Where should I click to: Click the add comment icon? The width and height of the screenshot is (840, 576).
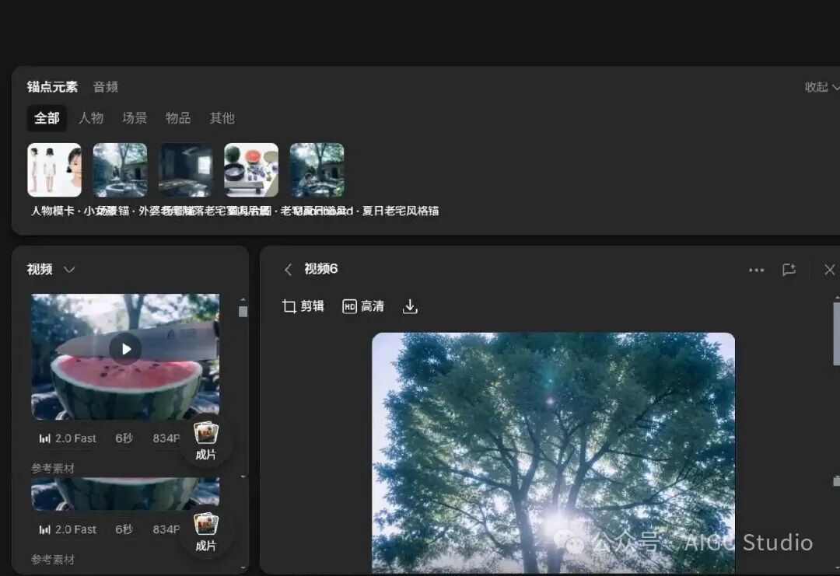(789, 269)
